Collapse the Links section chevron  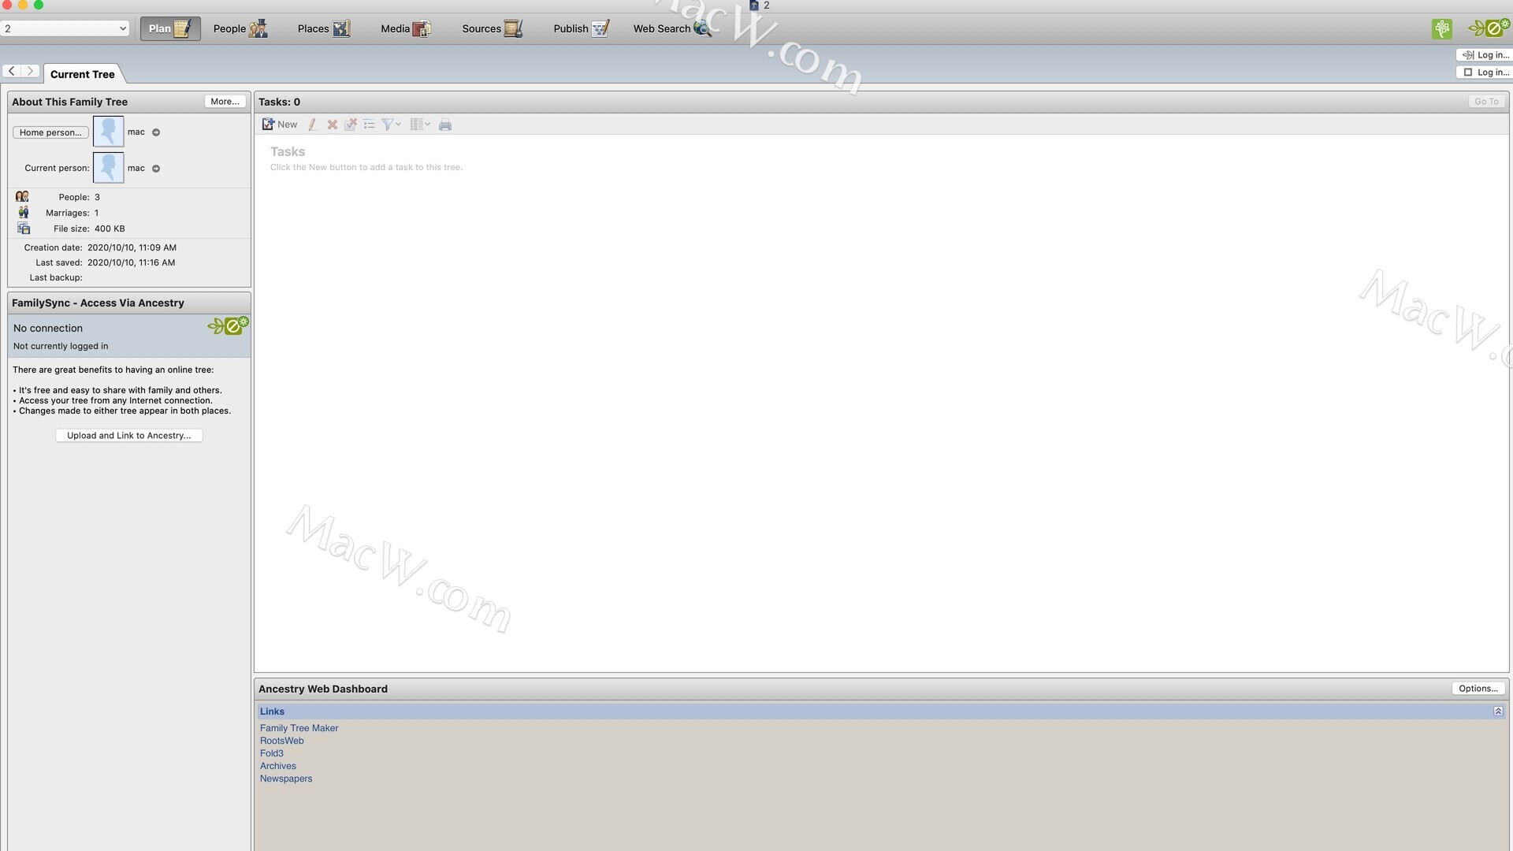pos(1498,712)
